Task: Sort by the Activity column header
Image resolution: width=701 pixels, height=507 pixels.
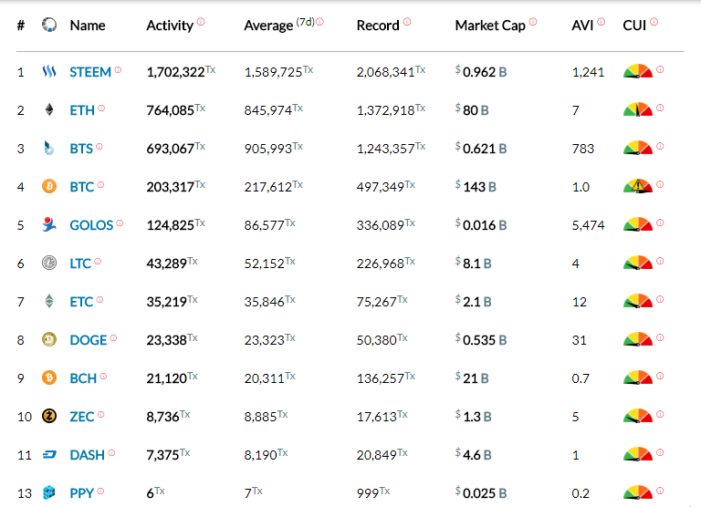Action: (170, 26)
